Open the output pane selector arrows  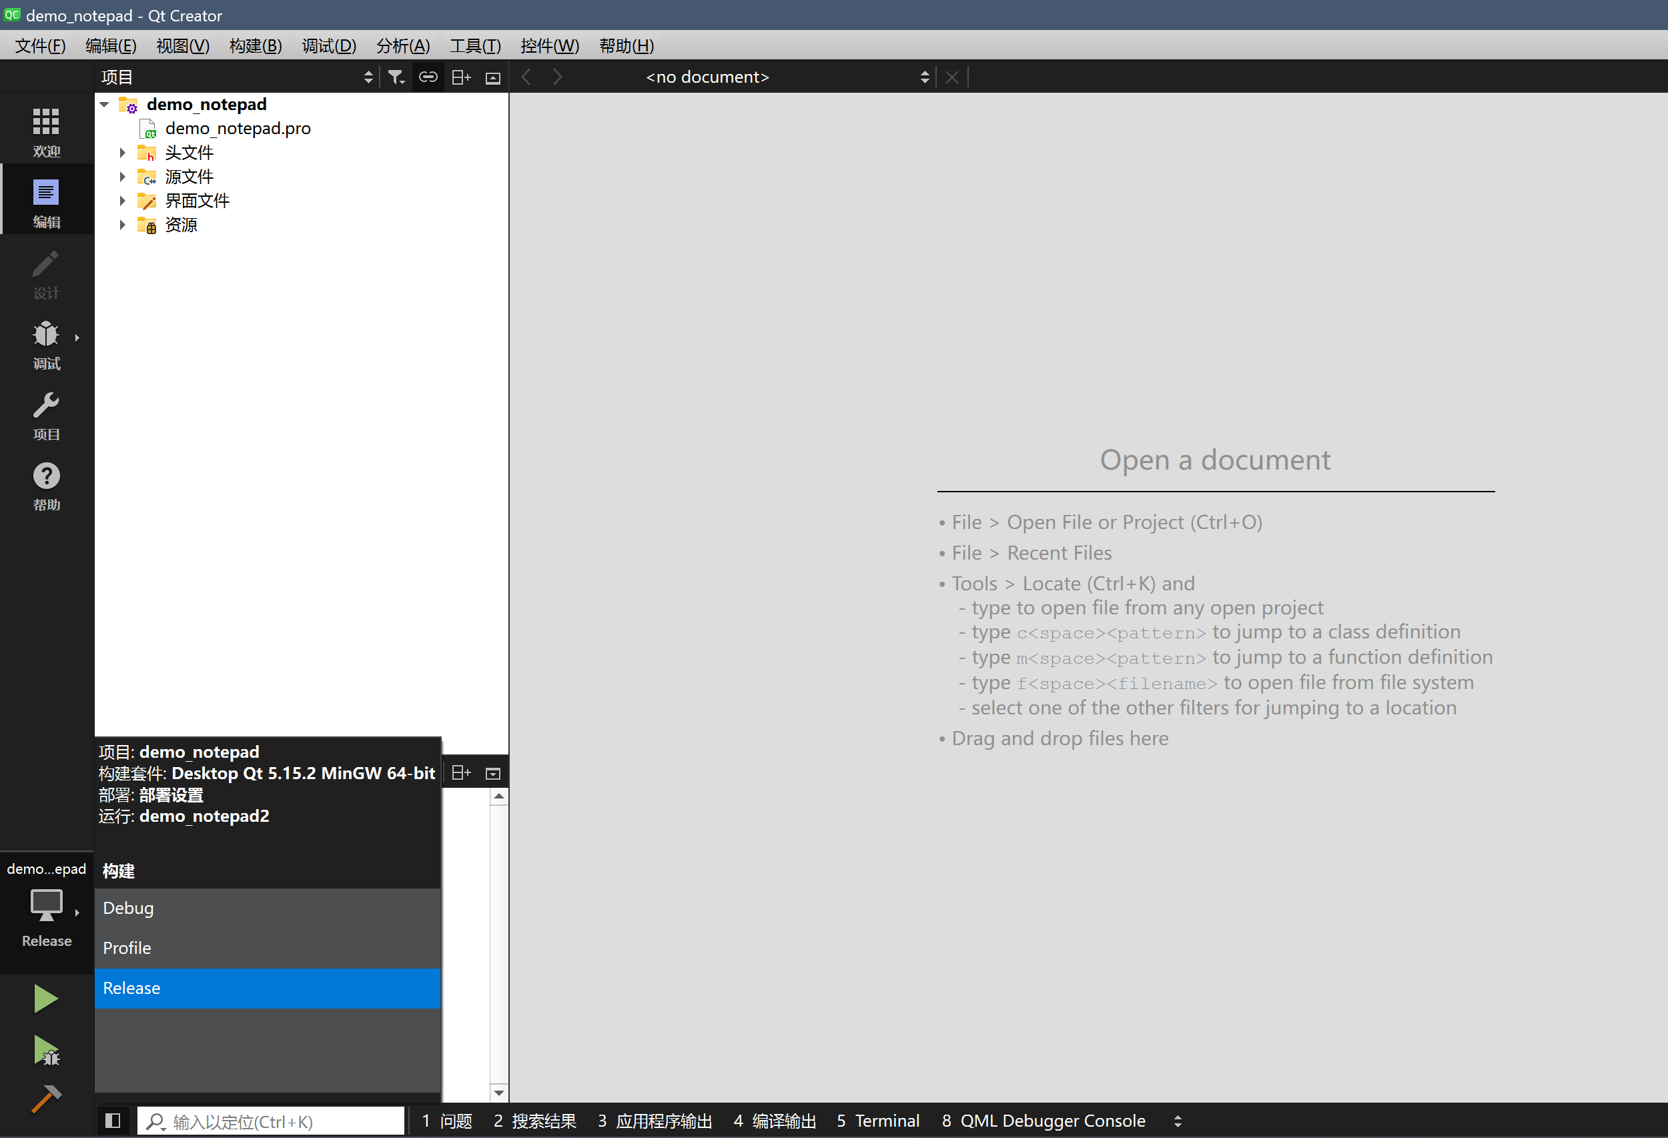point(1178,1121)
